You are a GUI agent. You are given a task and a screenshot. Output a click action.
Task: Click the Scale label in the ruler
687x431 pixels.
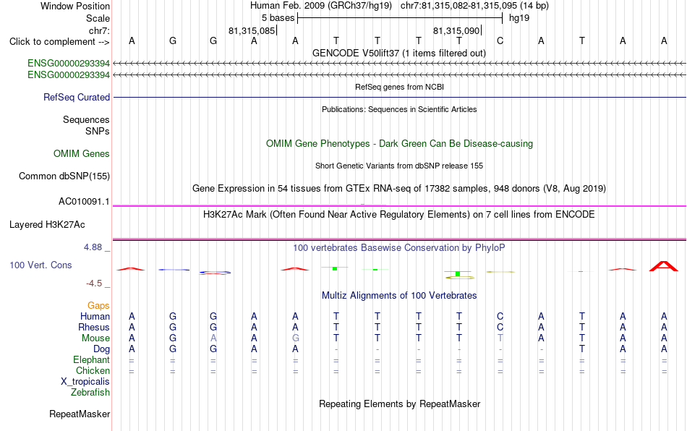pos(98,18)
